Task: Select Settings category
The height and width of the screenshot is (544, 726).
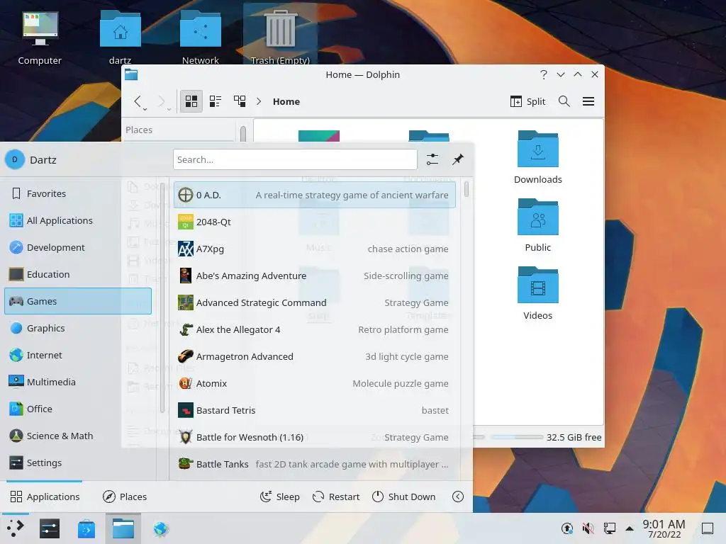Action: coord(78,463)
